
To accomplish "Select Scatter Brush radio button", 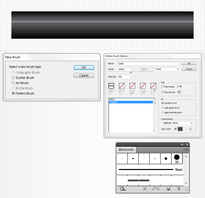I will tap(13, 77).
